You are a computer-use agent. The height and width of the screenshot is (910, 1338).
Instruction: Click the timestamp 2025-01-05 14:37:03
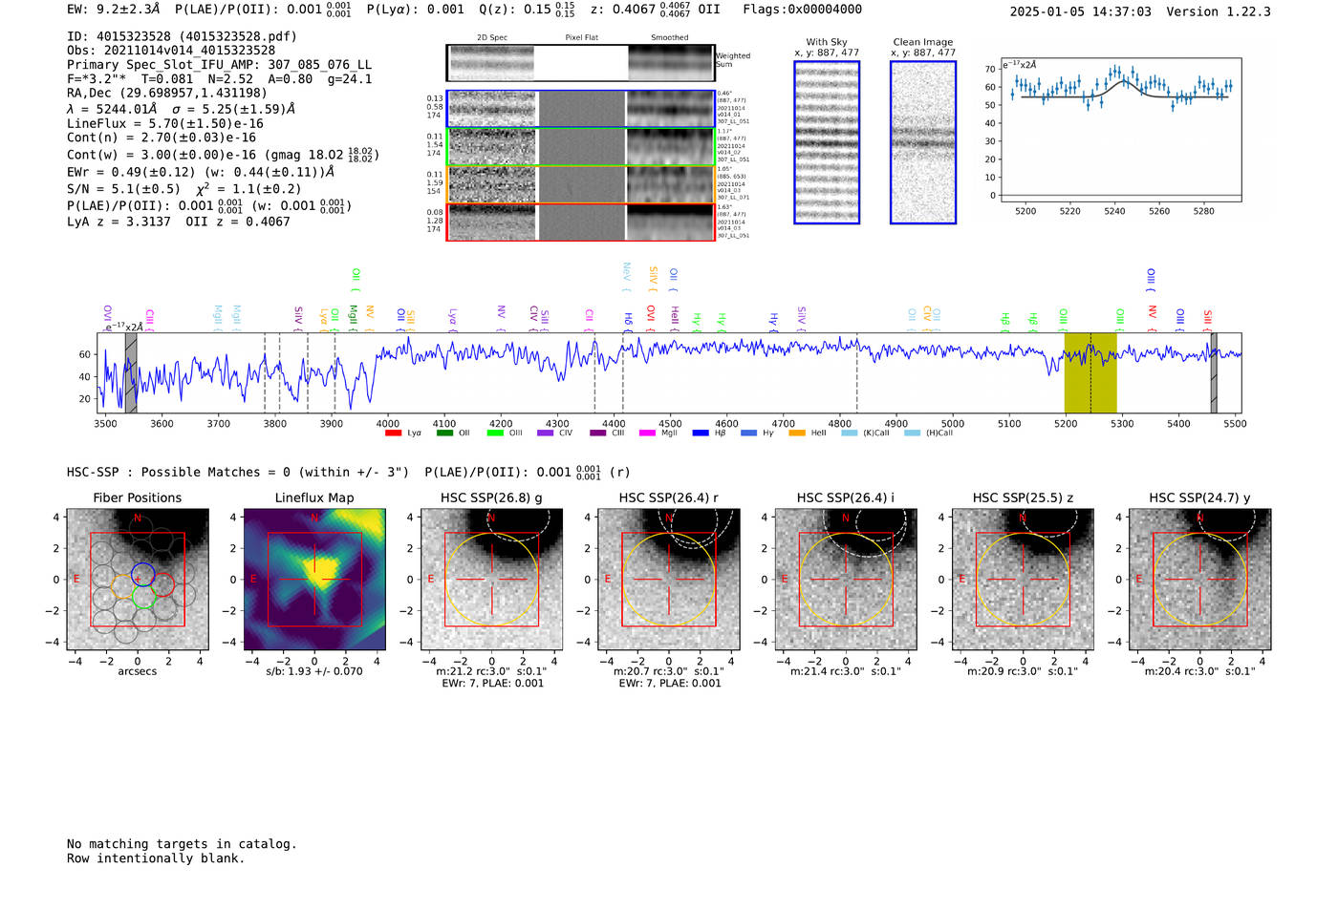point(1081,12)
